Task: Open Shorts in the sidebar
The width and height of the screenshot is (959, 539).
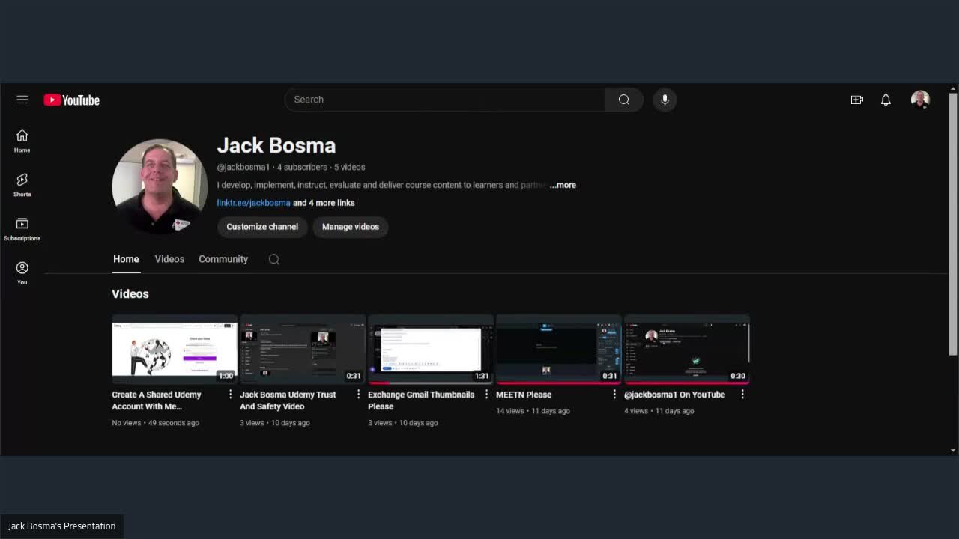Action: 22,184
